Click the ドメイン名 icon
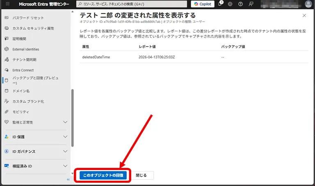 click(x=7, y=91)
